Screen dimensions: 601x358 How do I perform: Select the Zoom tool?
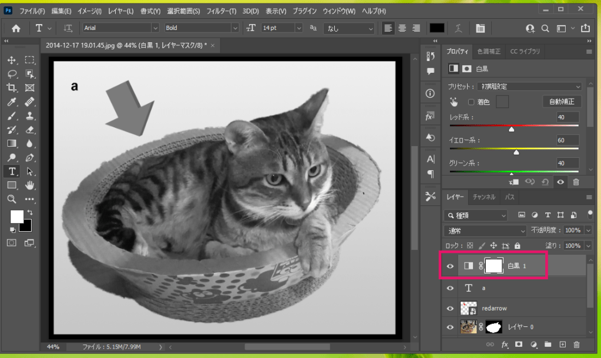pos(11,199)
